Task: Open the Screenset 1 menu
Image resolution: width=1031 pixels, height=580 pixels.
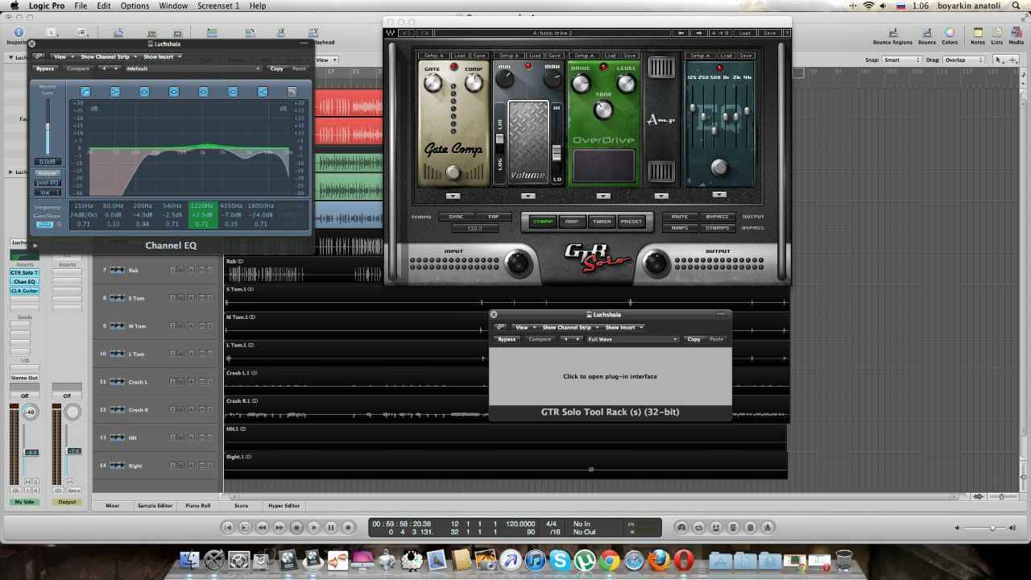Action: pos(218,6)
